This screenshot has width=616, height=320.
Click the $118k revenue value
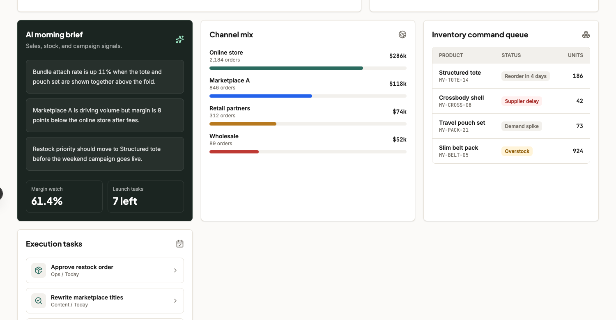(398, 84)
